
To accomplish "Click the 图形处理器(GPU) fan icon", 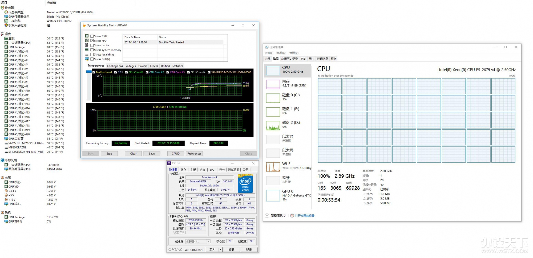I will (x=6, y=169).
